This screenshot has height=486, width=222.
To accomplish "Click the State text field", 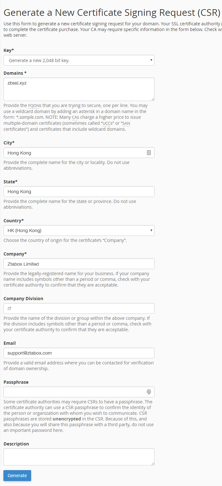I will pos(79,192).
